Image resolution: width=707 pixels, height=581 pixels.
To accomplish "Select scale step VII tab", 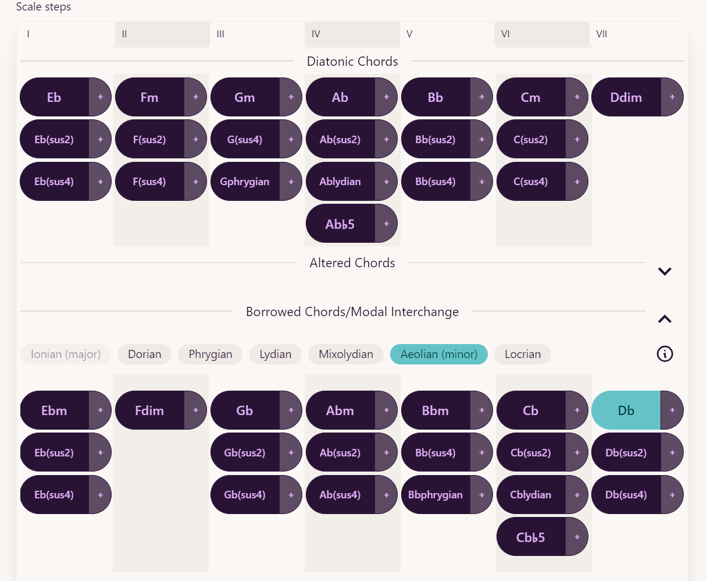I will pyautogui.click(x=638, y=34).
